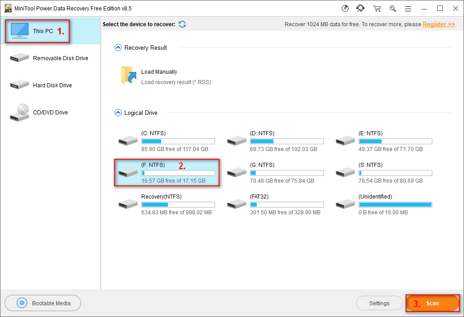This screenshot has height=317, width=464.
Task: Click the headset support icon
Action: [x=360, y=8]
